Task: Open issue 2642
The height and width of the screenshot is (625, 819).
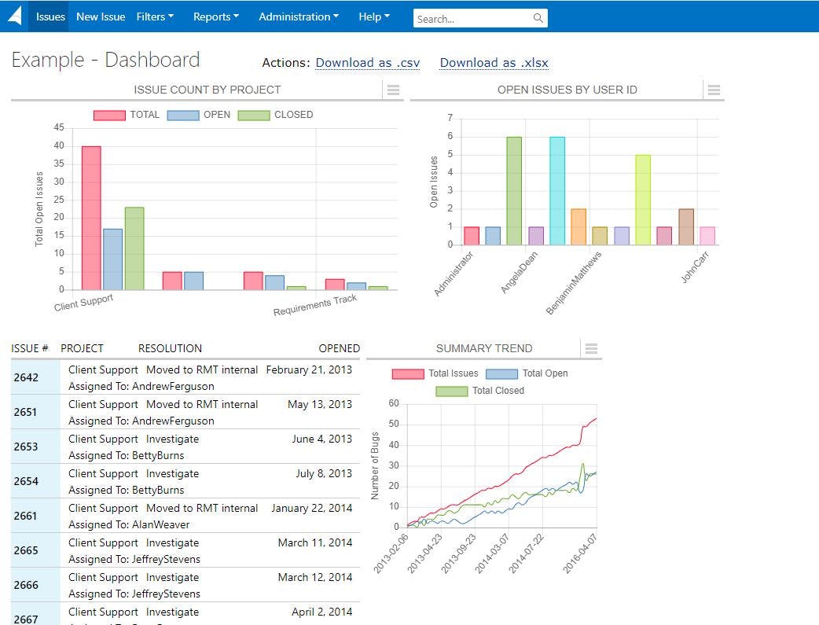Action: 26,377
